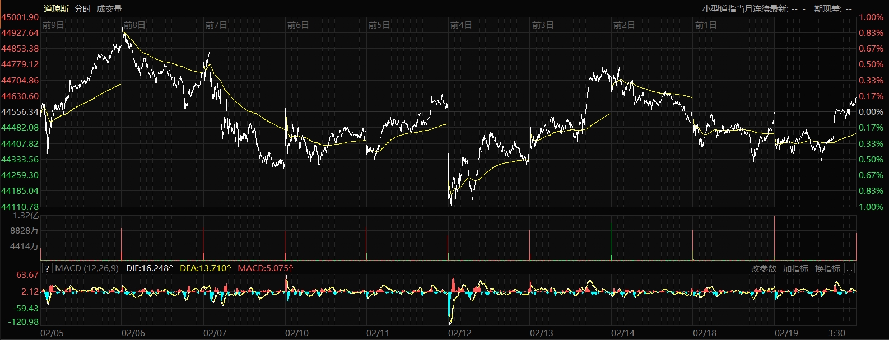Click 换指标 to switch indicator
This screenshot has width=889, height=340.
point(827,269)
